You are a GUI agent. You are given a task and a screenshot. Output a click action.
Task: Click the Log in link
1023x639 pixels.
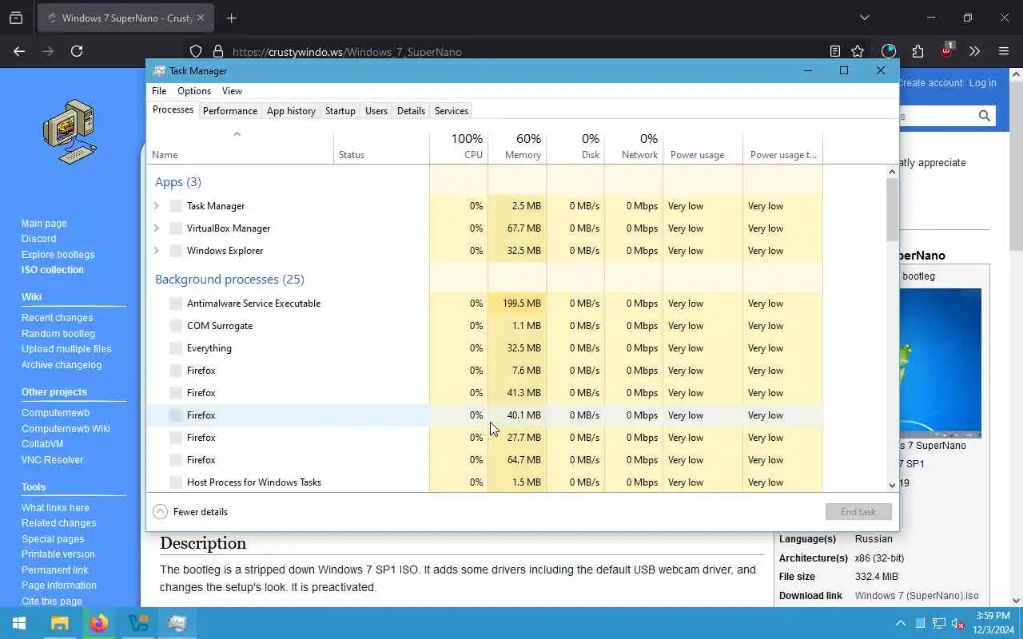coord(982,83)
